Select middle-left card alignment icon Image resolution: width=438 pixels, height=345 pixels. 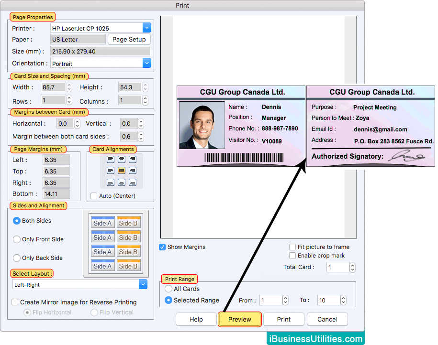coord(111,171)
